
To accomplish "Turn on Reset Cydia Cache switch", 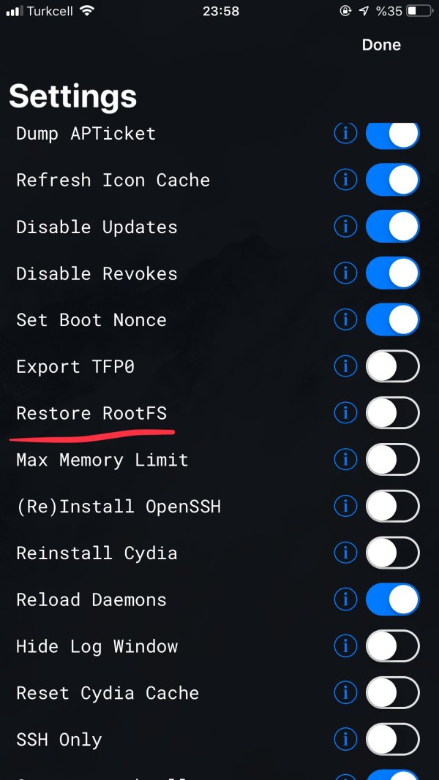I will 392,692.
